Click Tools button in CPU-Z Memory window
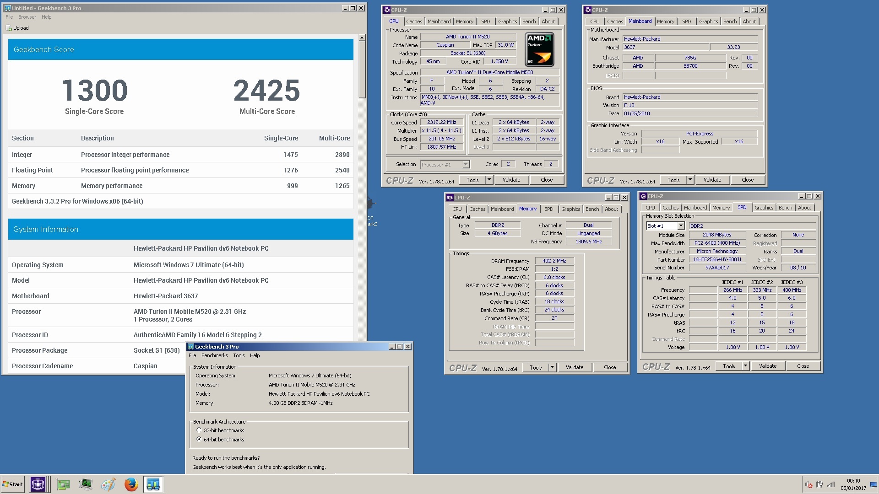This screenshot has width=879, height=494. coord(536,367)
